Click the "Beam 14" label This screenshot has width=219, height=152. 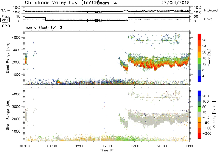click(107, 3)
